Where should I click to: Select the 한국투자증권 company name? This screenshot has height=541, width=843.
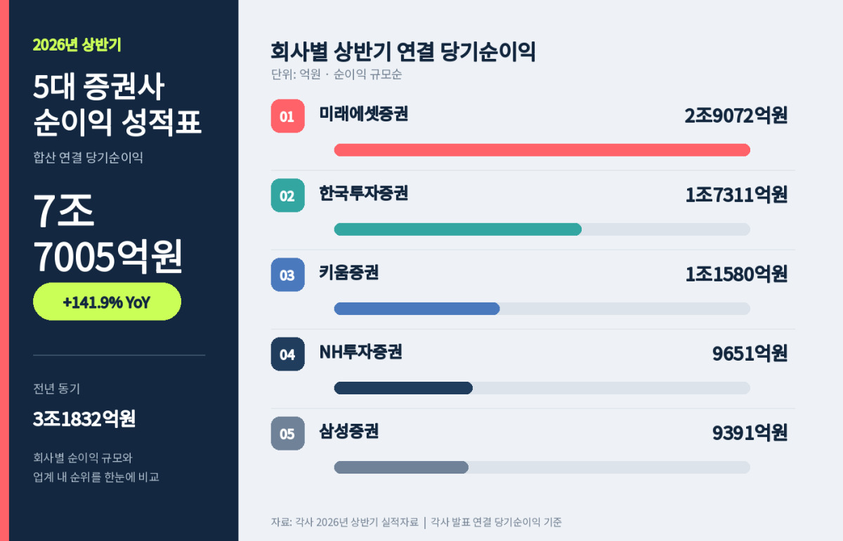pyautogui.click(x=363, y=193)
